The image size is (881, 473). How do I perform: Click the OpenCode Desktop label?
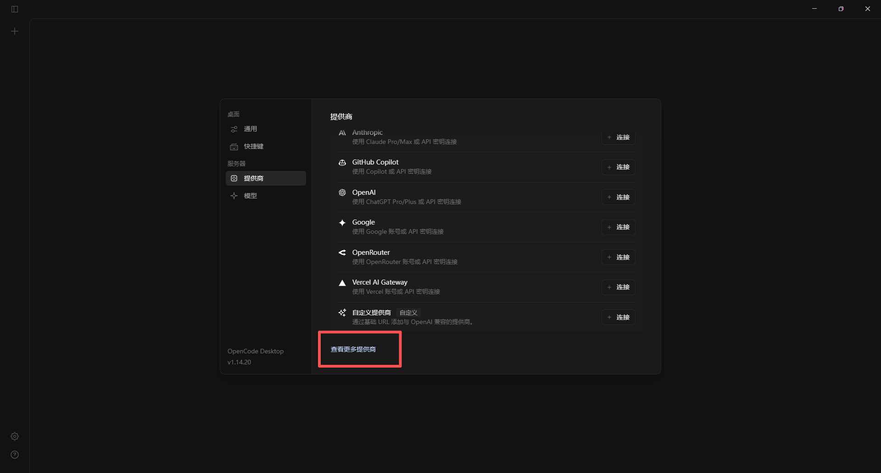point(256,351)
